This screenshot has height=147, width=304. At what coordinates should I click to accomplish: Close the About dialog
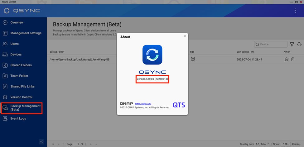[x=185, y=36]
